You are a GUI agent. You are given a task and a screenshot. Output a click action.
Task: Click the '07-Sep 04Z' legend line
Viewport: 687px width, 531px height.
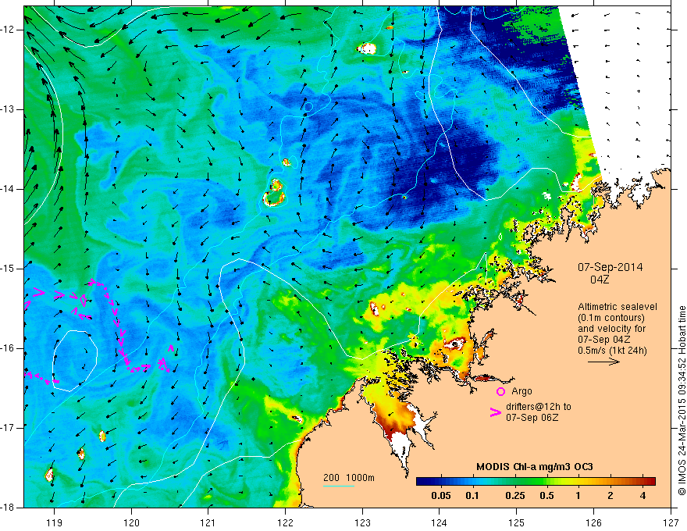(x=603, y=339)
